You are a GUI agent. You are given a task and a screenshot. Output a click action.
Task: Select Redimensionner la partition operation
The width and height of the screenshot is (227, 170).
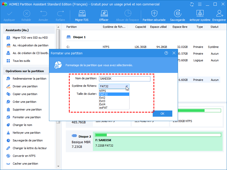(x=29, y=79)
